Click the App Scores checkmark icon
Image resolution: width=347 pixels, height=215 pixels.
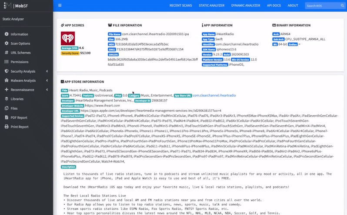[x=63, y=25]
